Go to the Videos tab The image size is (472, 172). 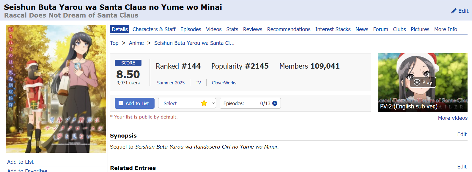coord(214,29)
